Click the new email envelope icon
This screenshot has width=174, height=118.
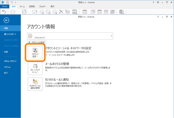click(x=35, y=12)
